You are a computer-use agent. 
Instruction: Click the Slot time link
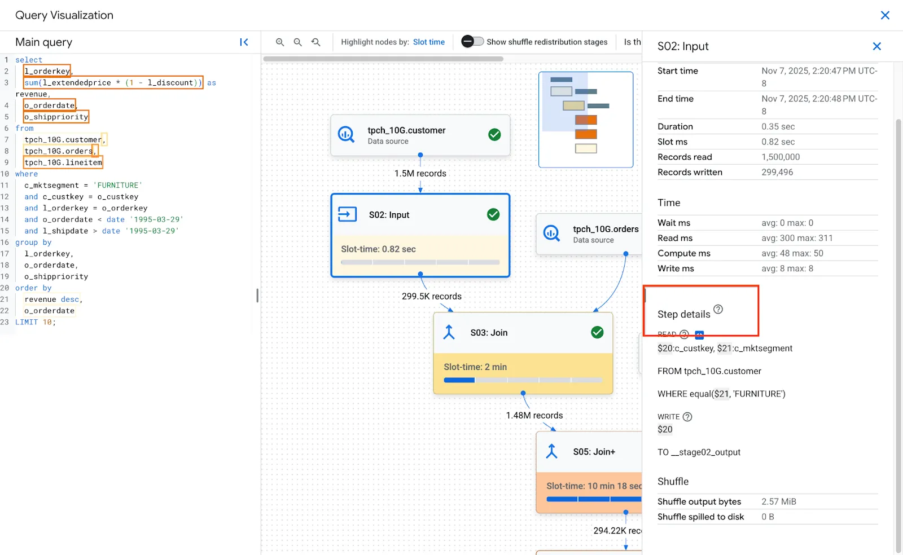click(429, 42)
